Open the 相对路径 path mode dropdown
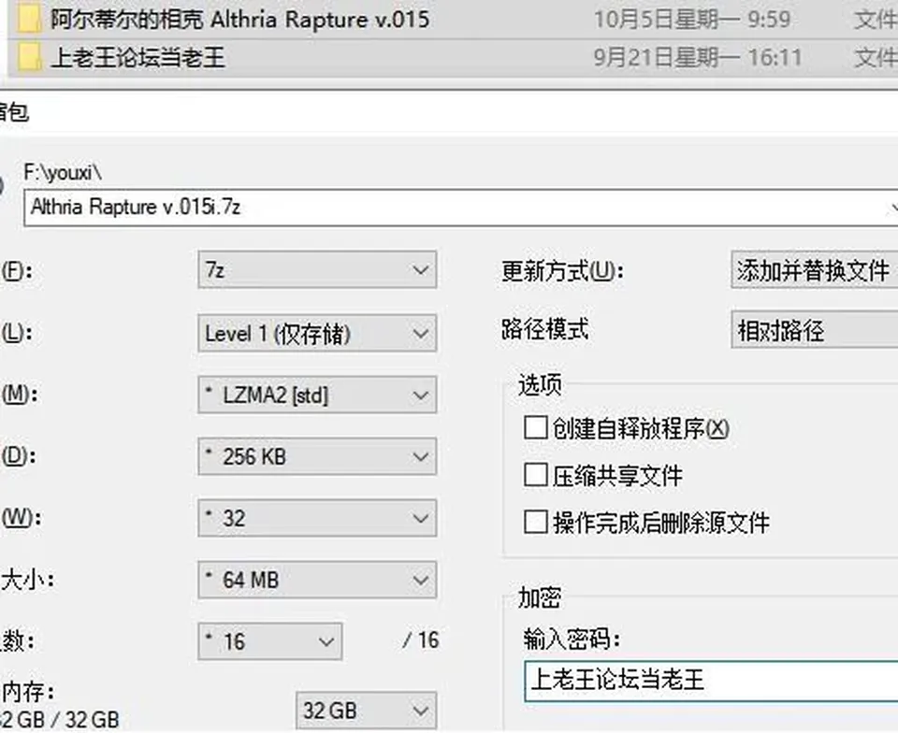The image size is (898, 733). pyautogui.click(x=815, y=330)
